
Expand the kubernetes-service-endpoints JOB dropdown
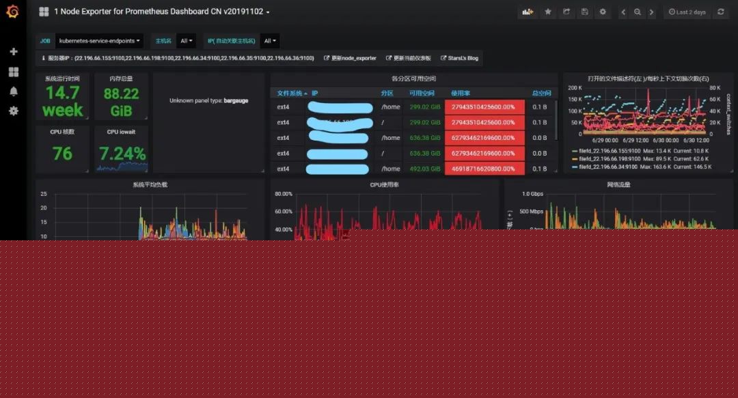pyautogui.click(x=99, y=41)
